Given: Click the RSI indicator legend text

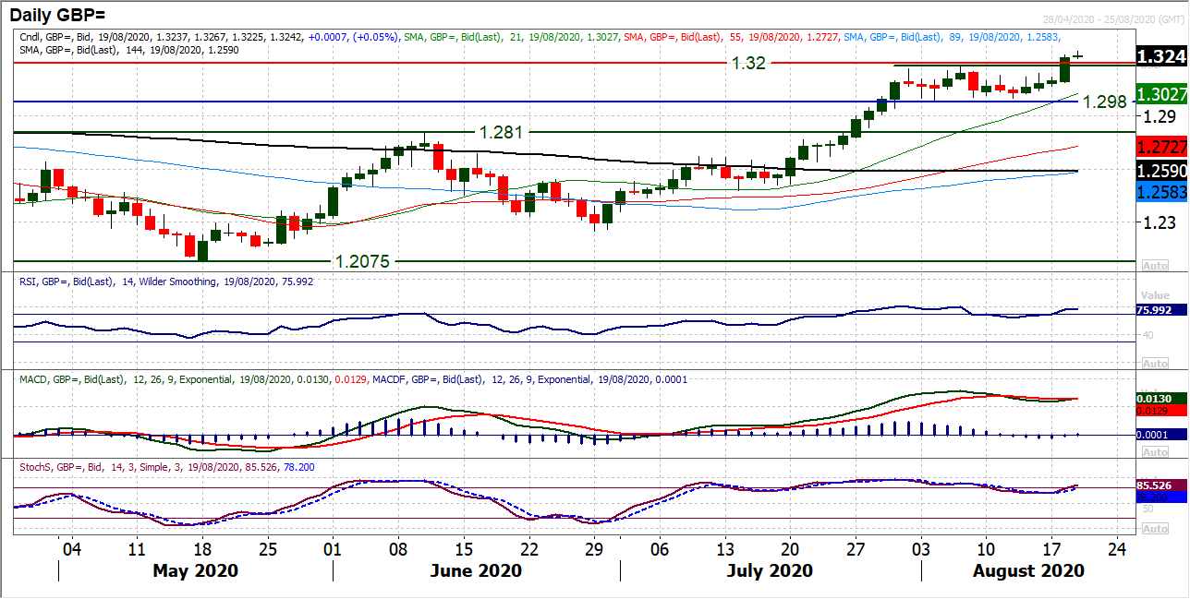Looking at the screenshot, I should click(166, 282).
